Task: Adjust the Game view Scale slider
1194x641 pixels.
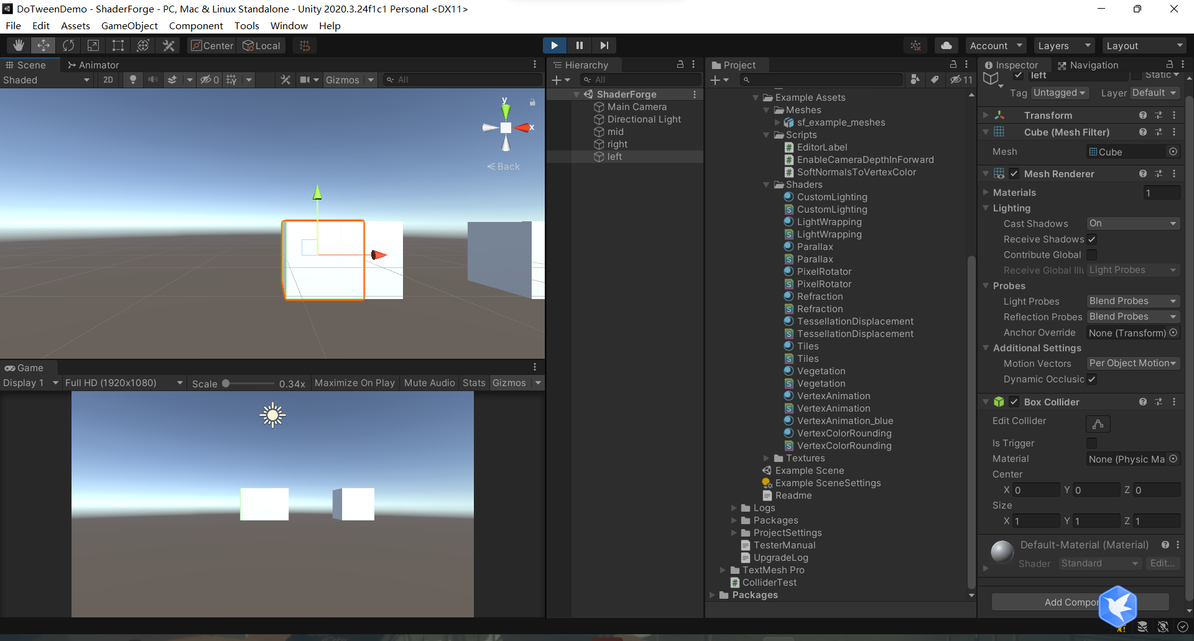Action: [249, 384]
